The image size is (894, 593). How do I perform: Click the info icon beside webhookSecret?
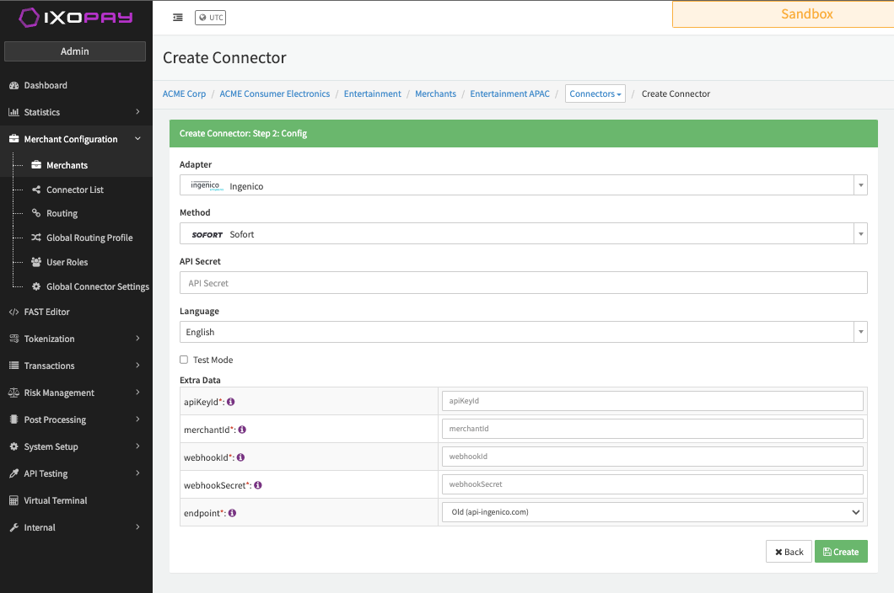point(258,485)
